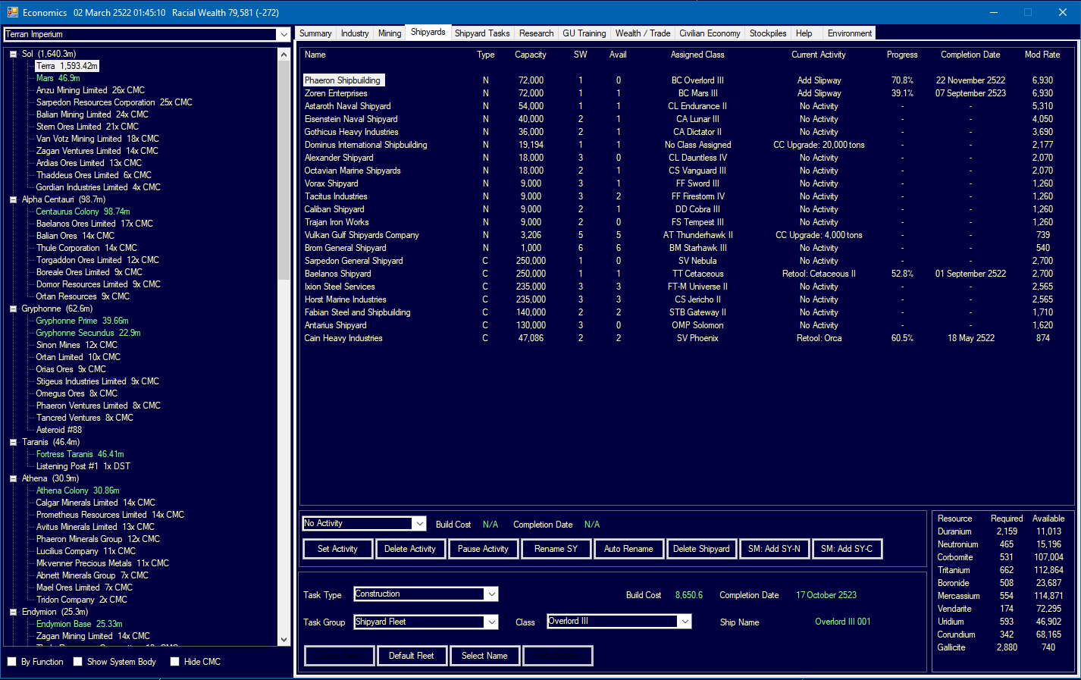The width and height of the screenshot is (1081, 680).
Task: Click the Mod Rate column header
Action: 1042,55
